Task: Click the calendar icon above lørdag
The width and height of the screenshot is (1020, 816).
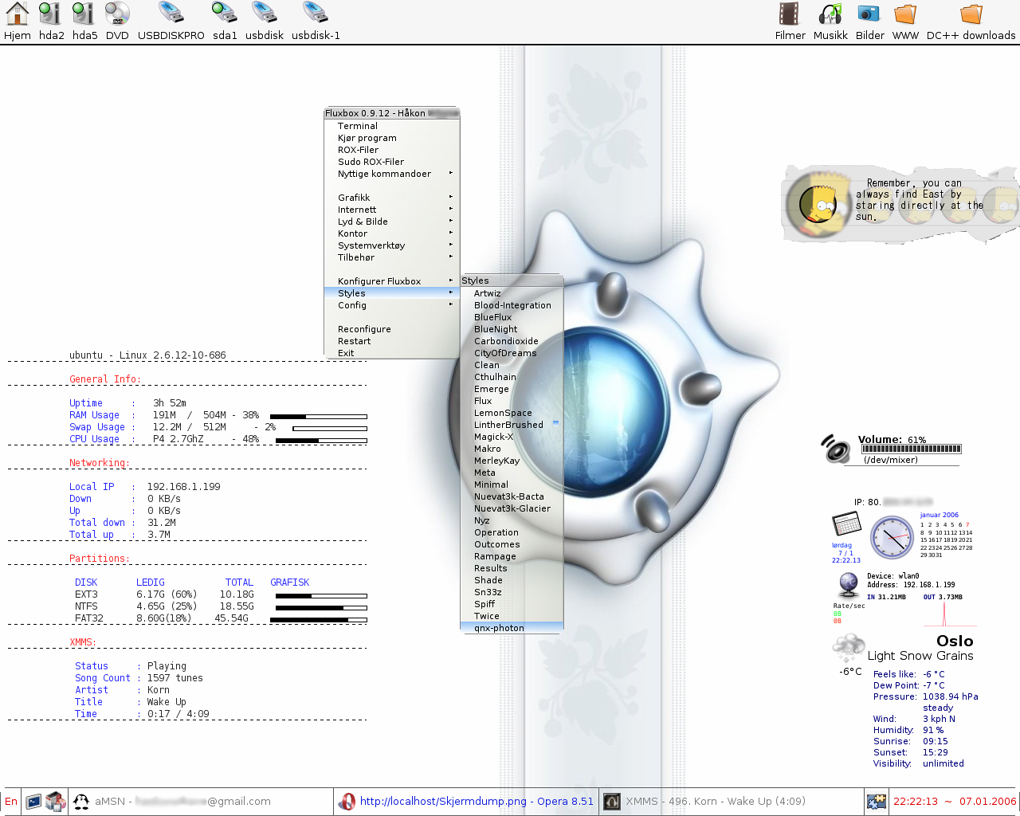Action: click(846, 525)
